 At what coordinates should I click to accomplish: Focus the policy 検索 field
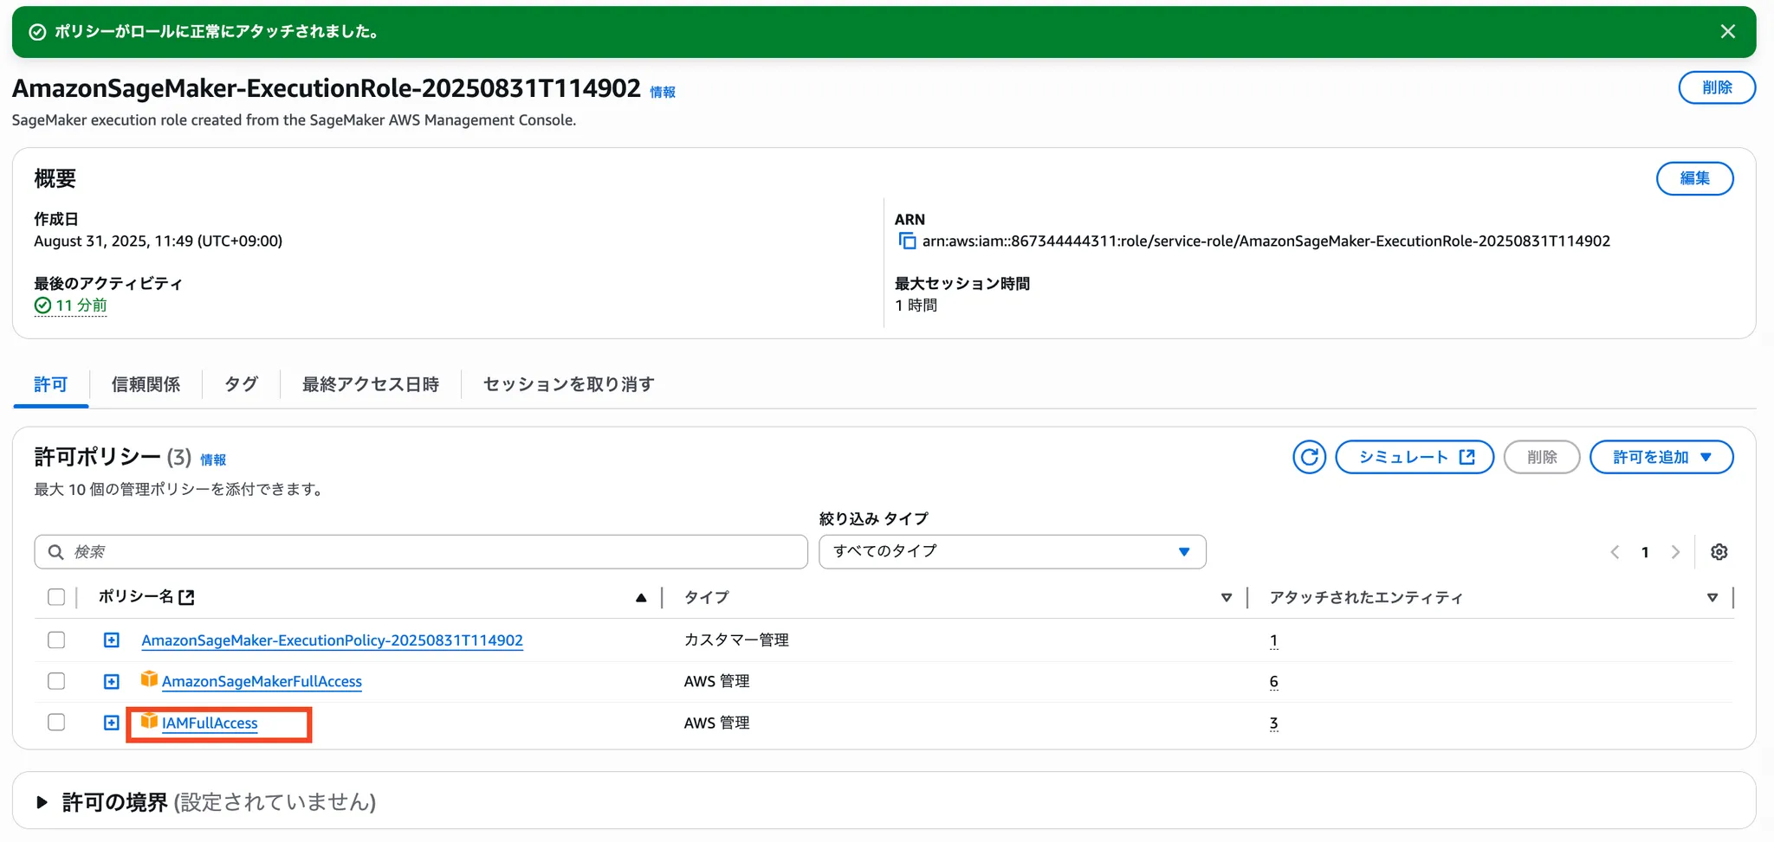[421, 552]
